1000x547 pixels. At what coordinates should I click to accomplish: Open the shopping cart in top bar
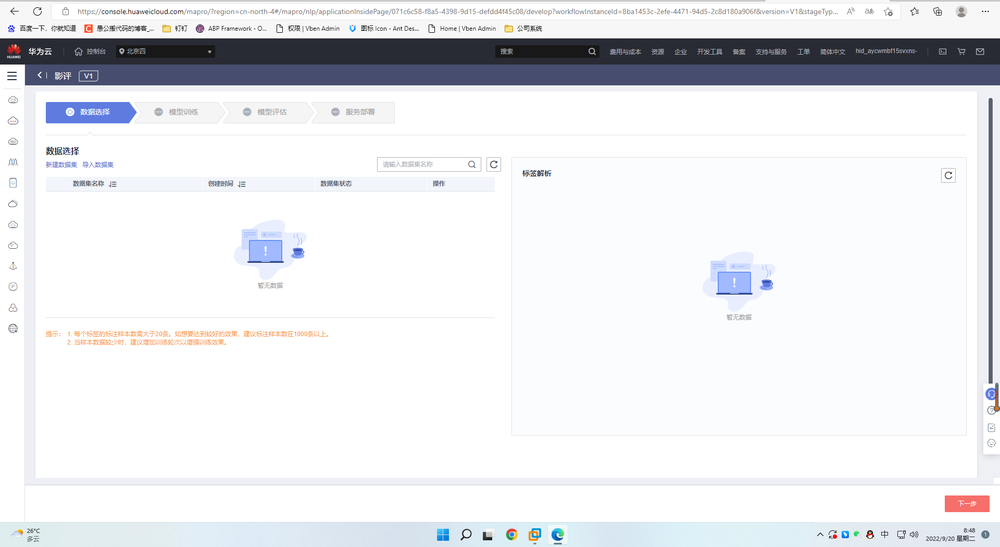click(961, 51)
